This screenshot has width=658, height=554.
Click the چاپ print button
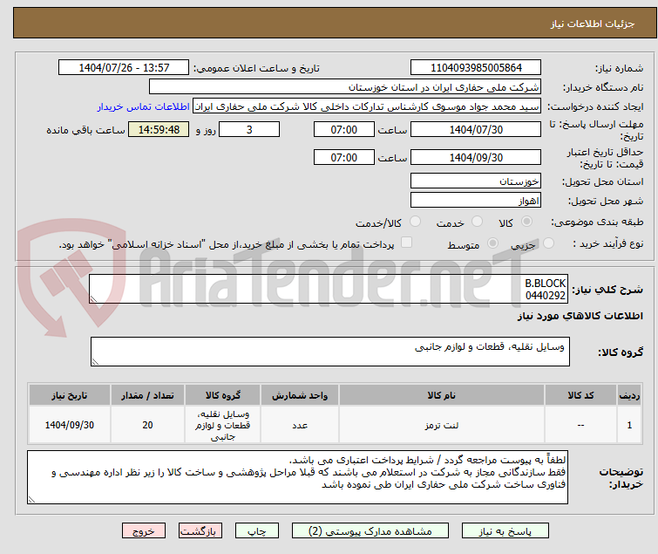pyautogui.click(x=257, y=531)
